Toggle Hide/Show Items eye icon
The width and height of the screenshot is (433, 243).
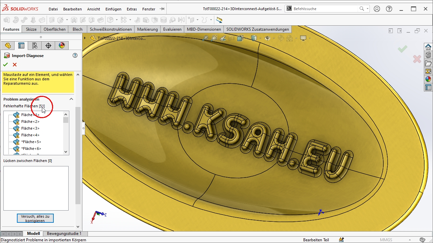267,38
